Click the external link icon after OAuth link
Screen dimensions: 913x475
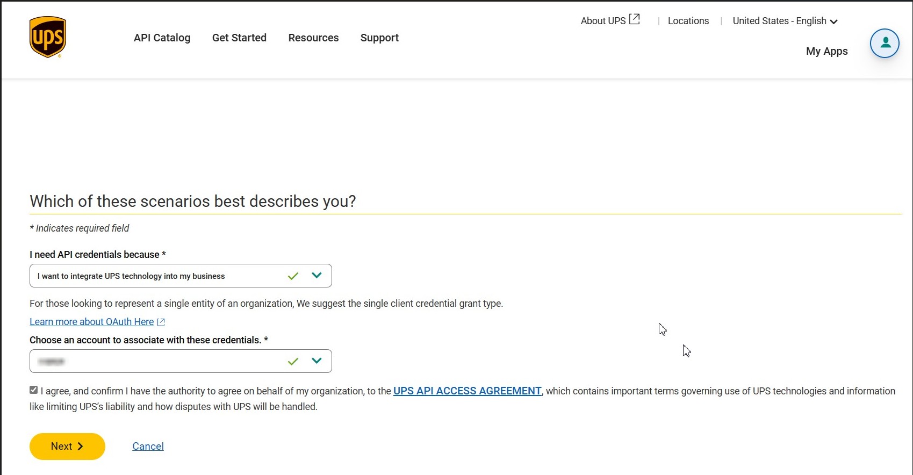tap(161, 322)
